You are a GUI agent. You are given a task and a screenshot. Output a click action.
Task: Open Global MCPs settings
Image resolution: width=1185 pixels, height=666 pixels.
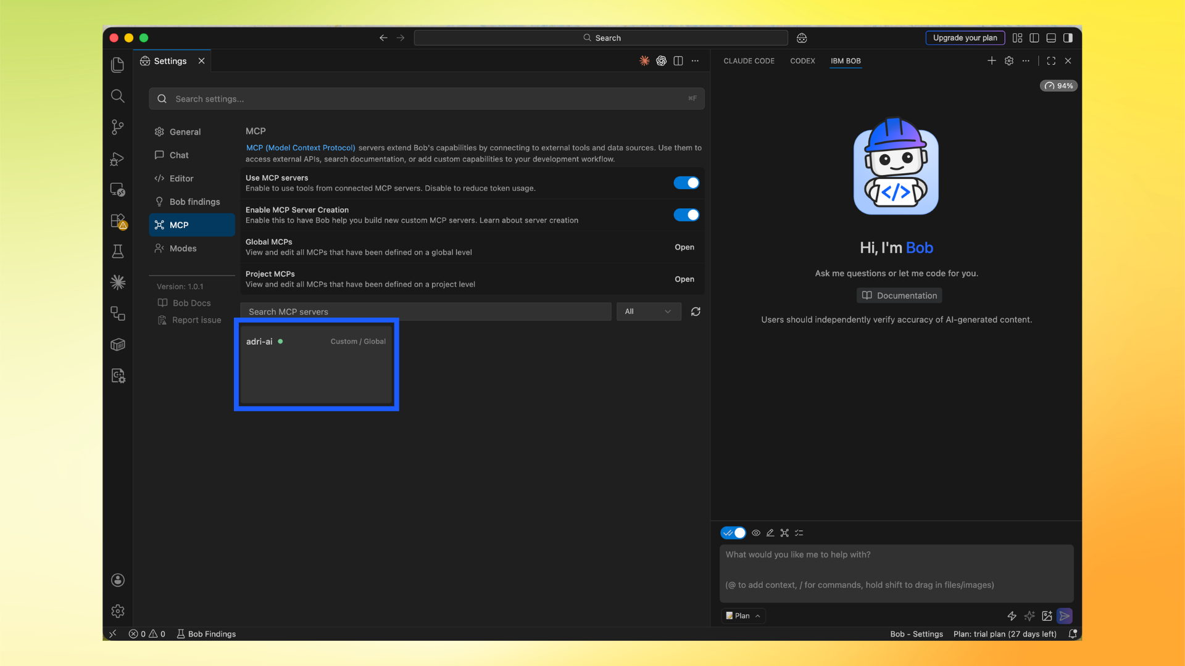pyautogui.click(x=684, y=247)
